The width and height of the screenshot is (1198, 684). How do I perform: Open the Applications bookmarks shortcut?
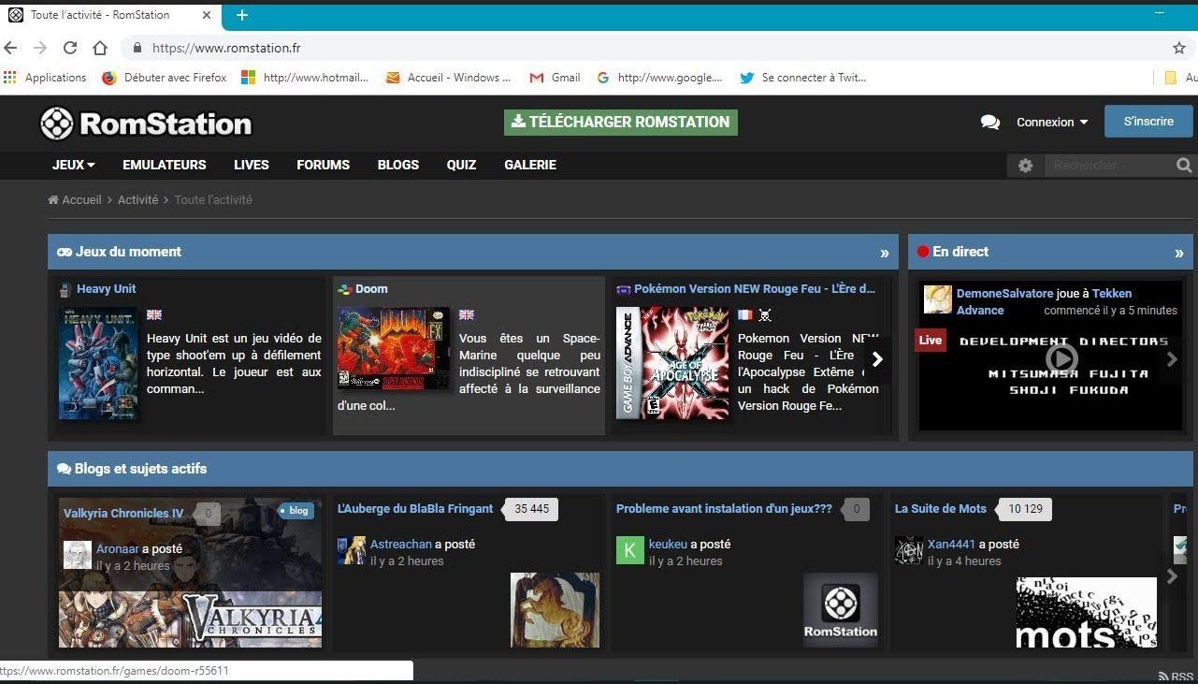[45, 78]
